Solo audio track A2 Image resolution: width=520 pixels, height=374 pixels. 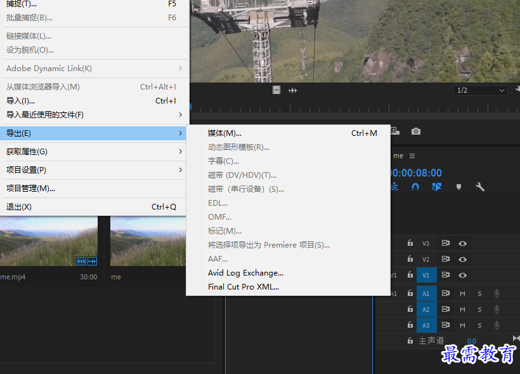tap(479, 310)
